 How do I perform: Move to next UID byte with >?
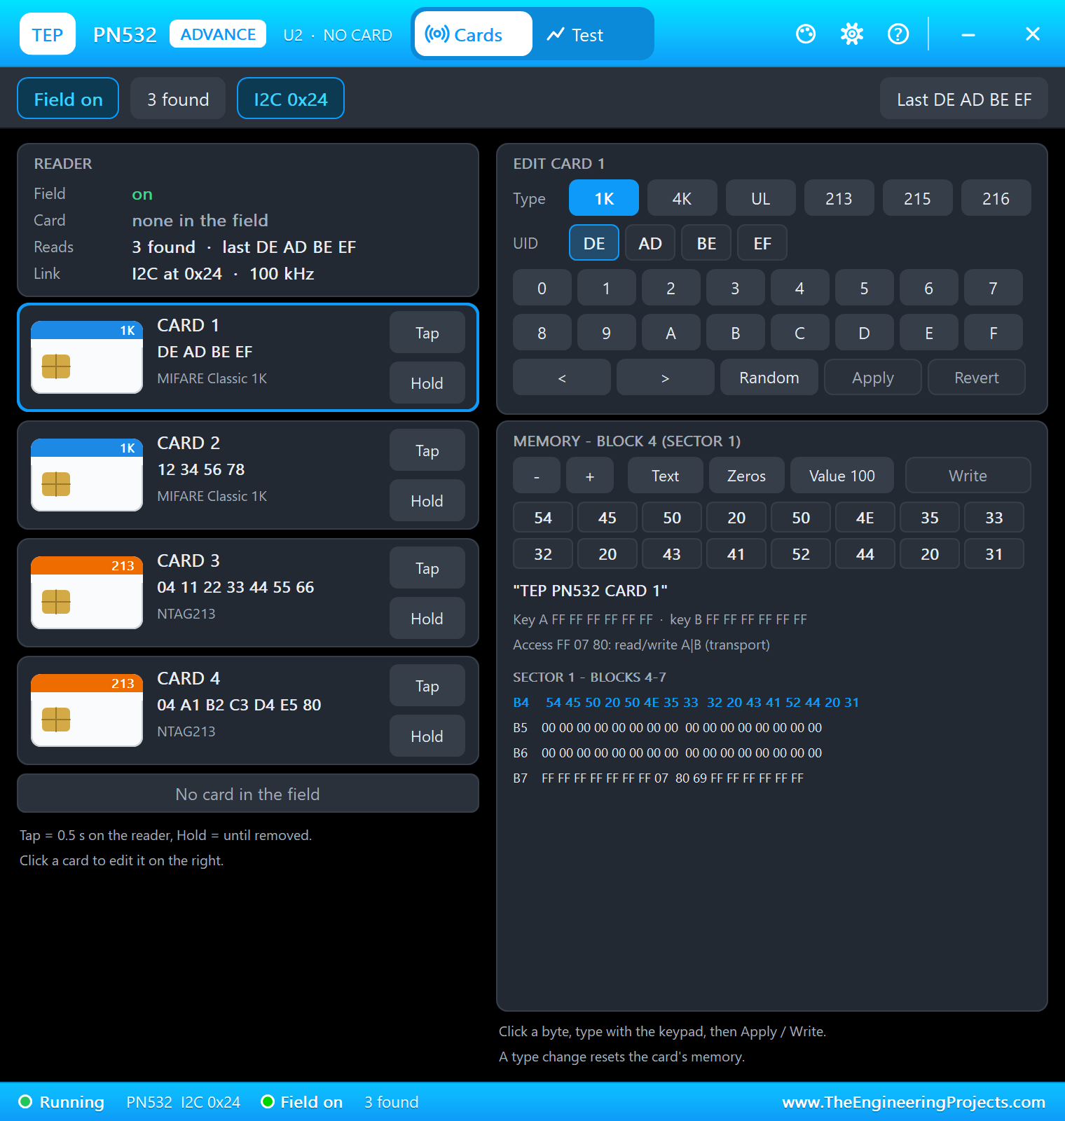(x=666, y=377)
